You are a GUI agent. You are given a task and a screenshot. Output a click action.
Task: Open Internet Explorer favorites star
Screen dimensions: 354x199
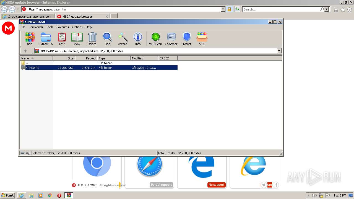coord(343,10)
